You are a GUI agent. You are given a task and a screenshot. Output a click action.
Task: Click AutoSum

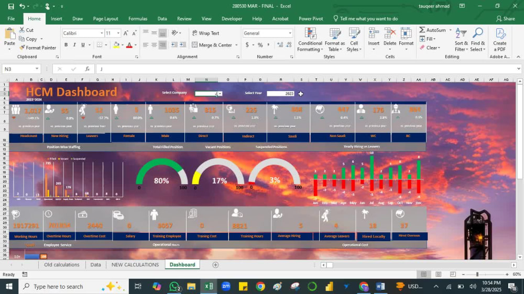pyautogui.click(x=433, y=30)
